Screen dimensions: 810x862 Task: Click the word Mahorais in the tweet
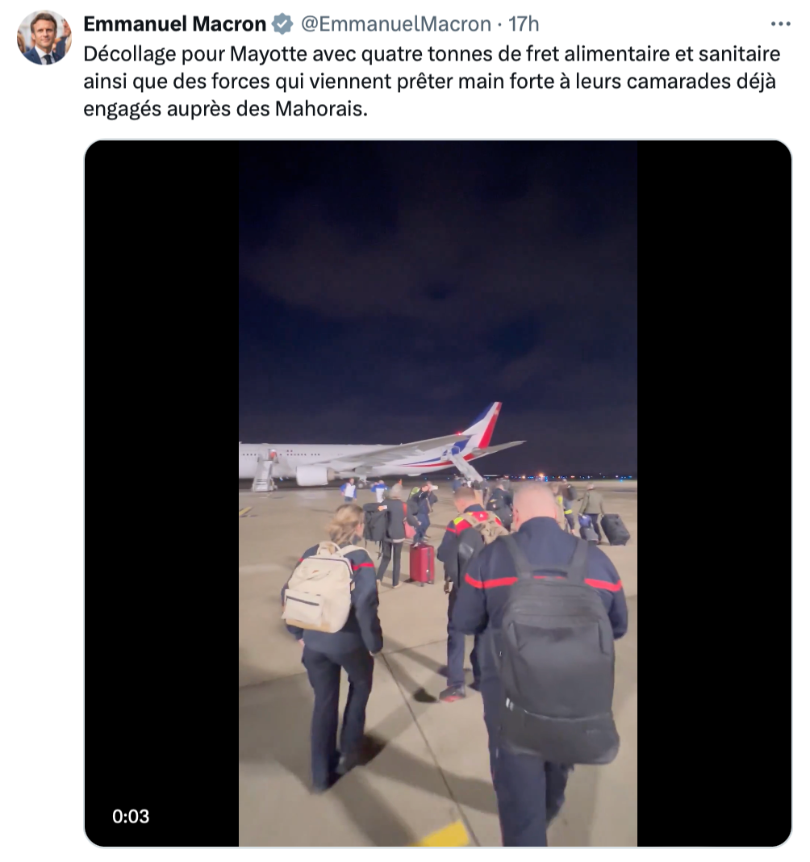click(319, 109)
